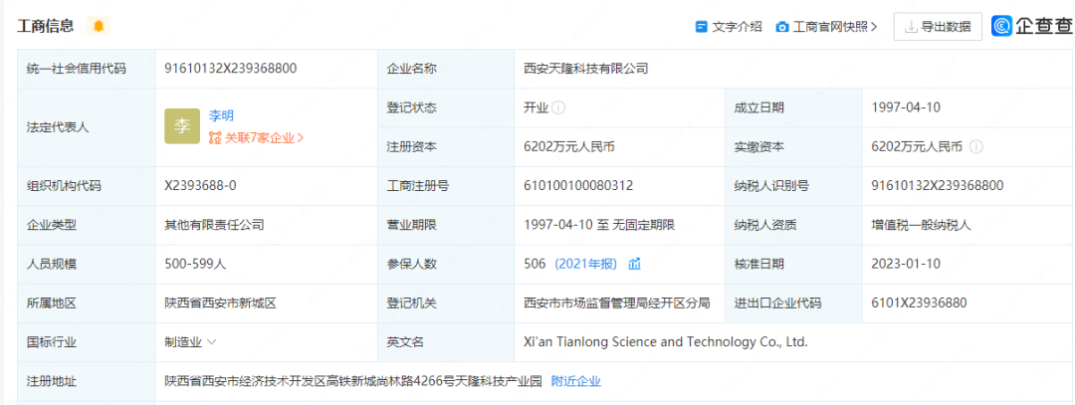Open the (2021年报) annual report link
1075x405 pixels.
coord(586,264)
